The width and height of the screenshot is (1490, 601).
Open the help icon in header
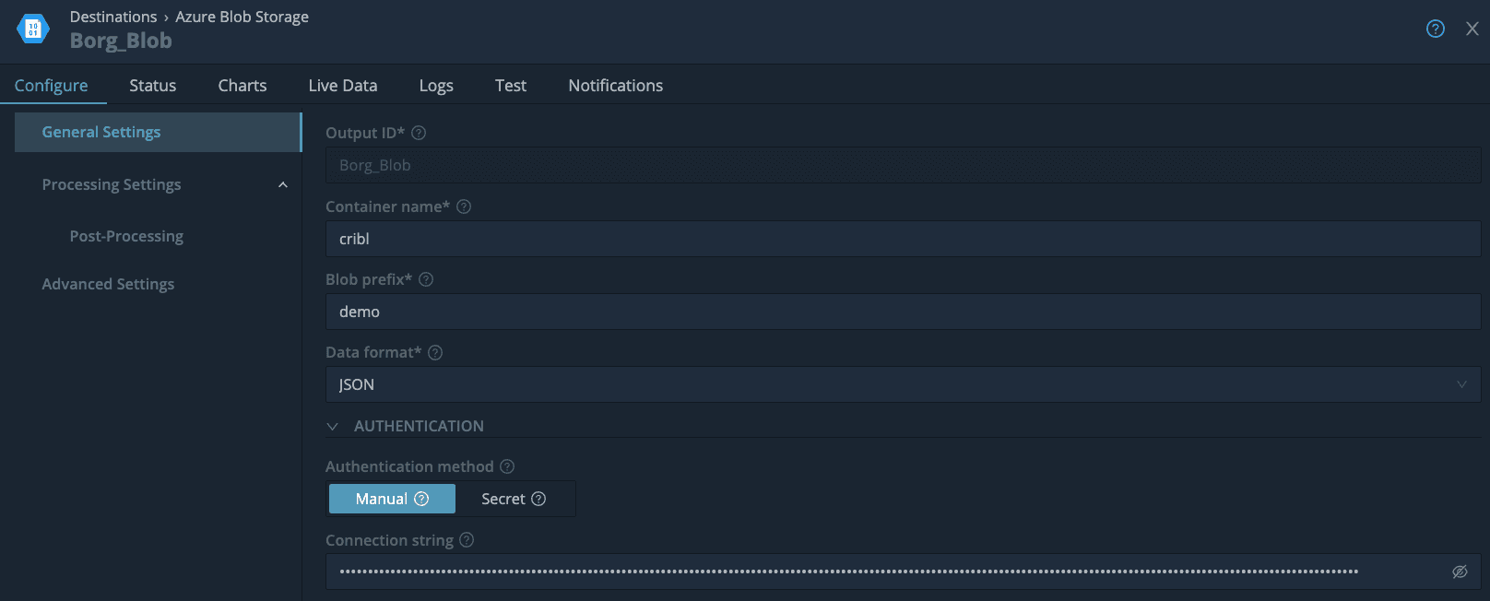pyautogui.click(x=1435, y=29)
